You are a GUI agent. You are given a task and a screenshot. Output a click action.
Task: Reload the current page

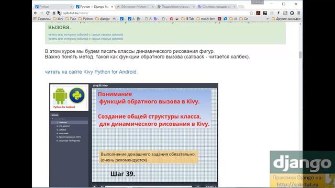coord(48,13)
